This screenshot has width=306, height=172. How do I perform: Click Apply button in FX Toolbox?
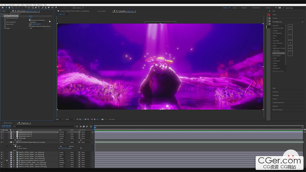coord(290,27)
